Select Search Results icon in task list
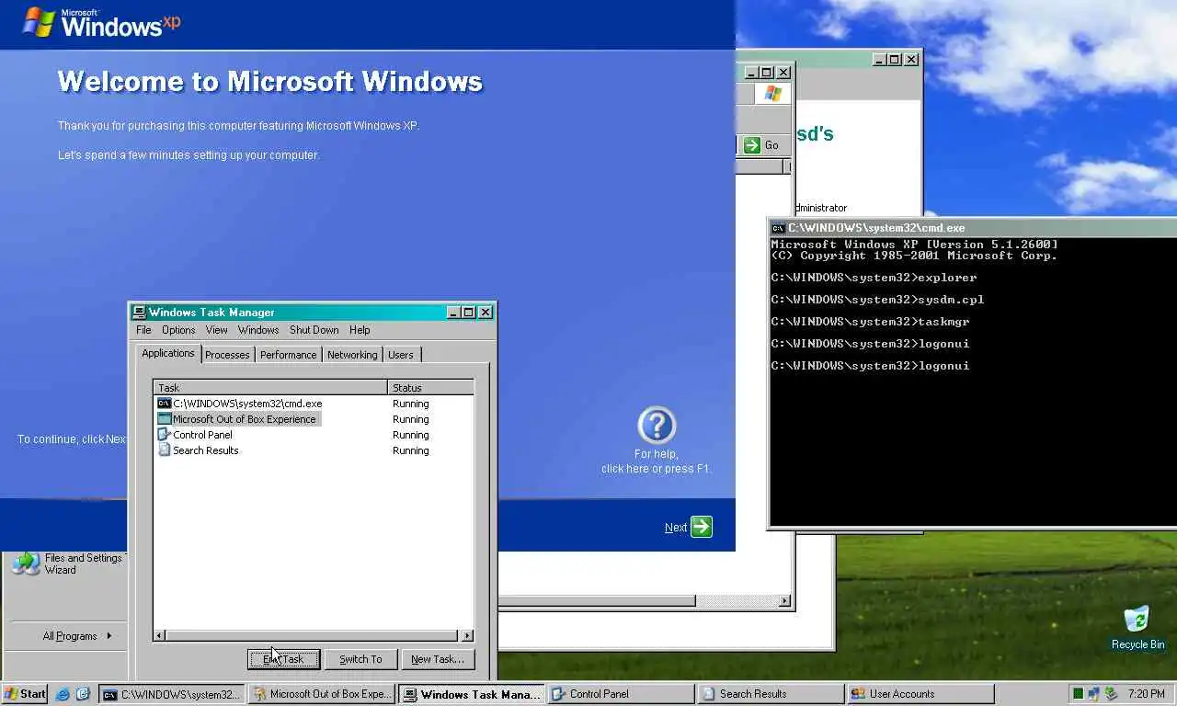 [165, 450]
